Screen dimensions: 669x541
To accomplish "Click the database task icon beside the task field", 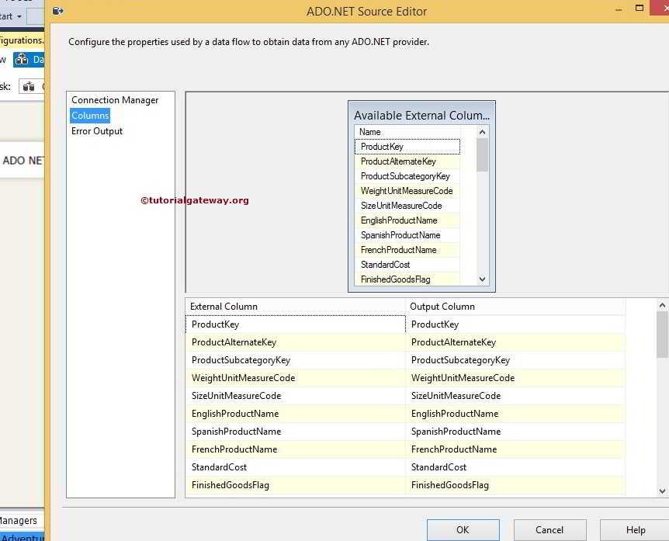I will 30,85.
